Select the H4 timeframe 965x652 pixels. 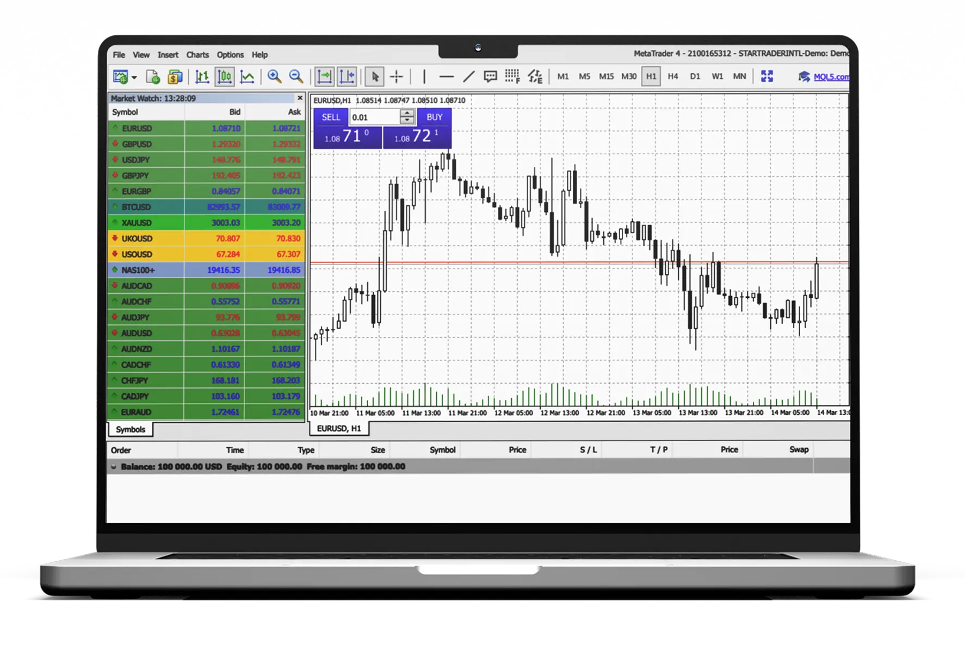pyautogui.click(x=673, y=77)
